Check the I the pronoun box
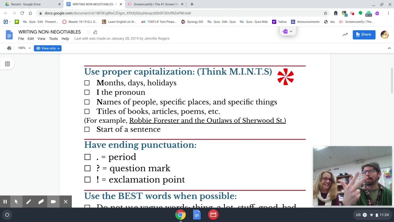 (x=87, y=92)
